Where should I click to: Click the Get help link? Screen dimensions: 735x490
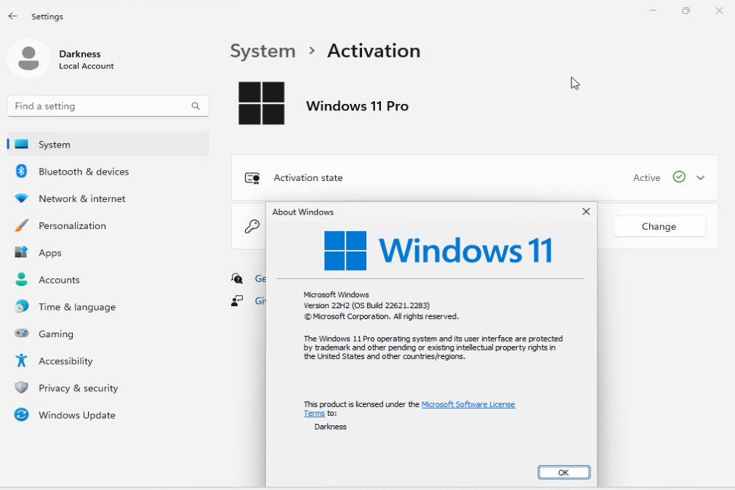click(260, 278)
